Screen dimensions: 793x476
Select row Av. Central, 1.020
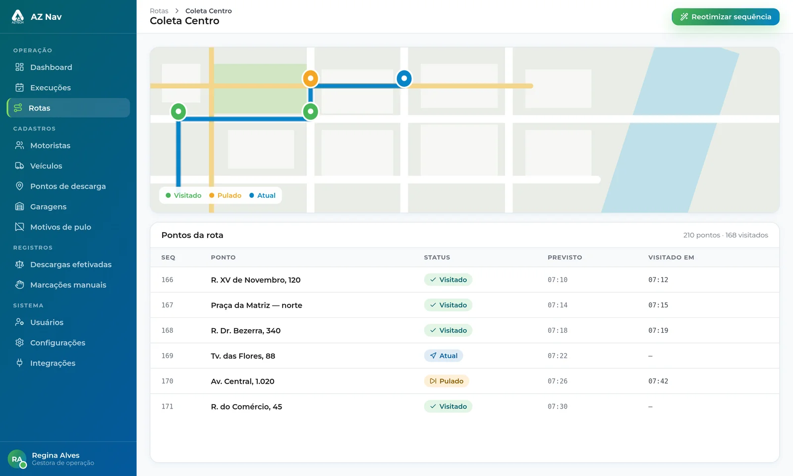[464, 381]
